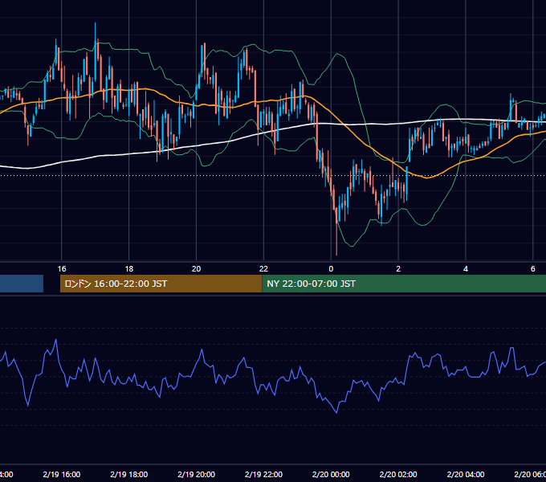
Task: Click the oscillator's highest peak before 2/19 16:00
Action: click(56, 340)
